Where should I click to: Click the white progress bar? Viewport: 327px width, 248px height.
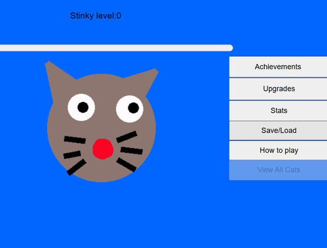pos(116,48)
